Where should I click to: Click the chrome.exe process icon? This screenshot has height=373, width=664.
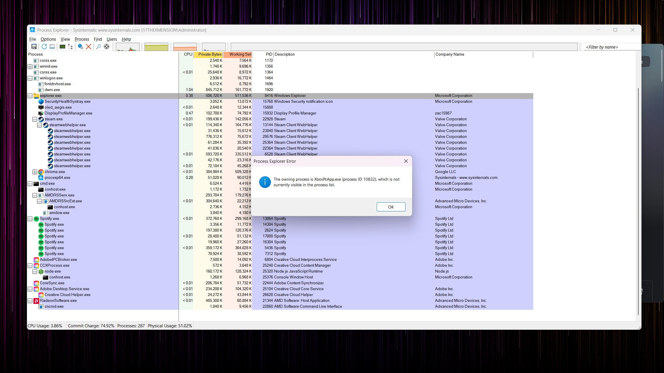[41, 172]
